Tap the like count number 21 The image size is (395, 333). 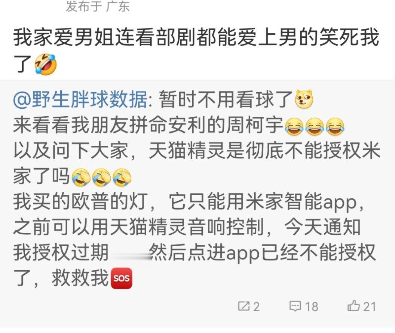370,306
